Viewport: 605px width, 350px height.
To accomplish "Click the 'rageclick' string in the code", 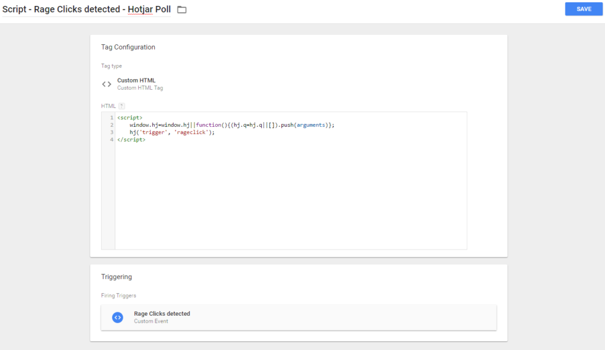I will (193, 132).
